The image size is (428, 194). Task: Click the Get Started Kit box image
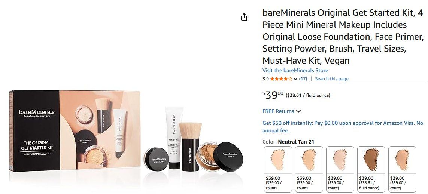[75, 131]
